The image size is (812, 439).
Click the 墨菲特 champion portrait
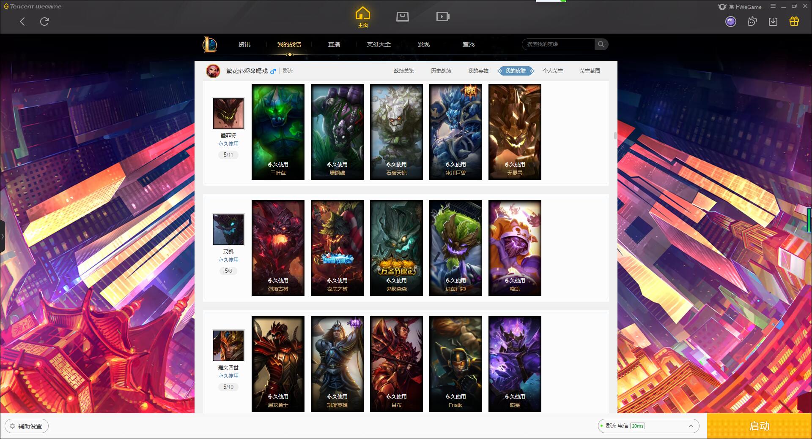(228, 114)
